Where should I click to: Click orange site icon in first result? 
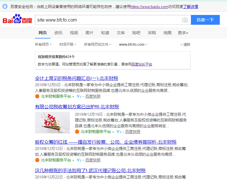coord(37,96)
